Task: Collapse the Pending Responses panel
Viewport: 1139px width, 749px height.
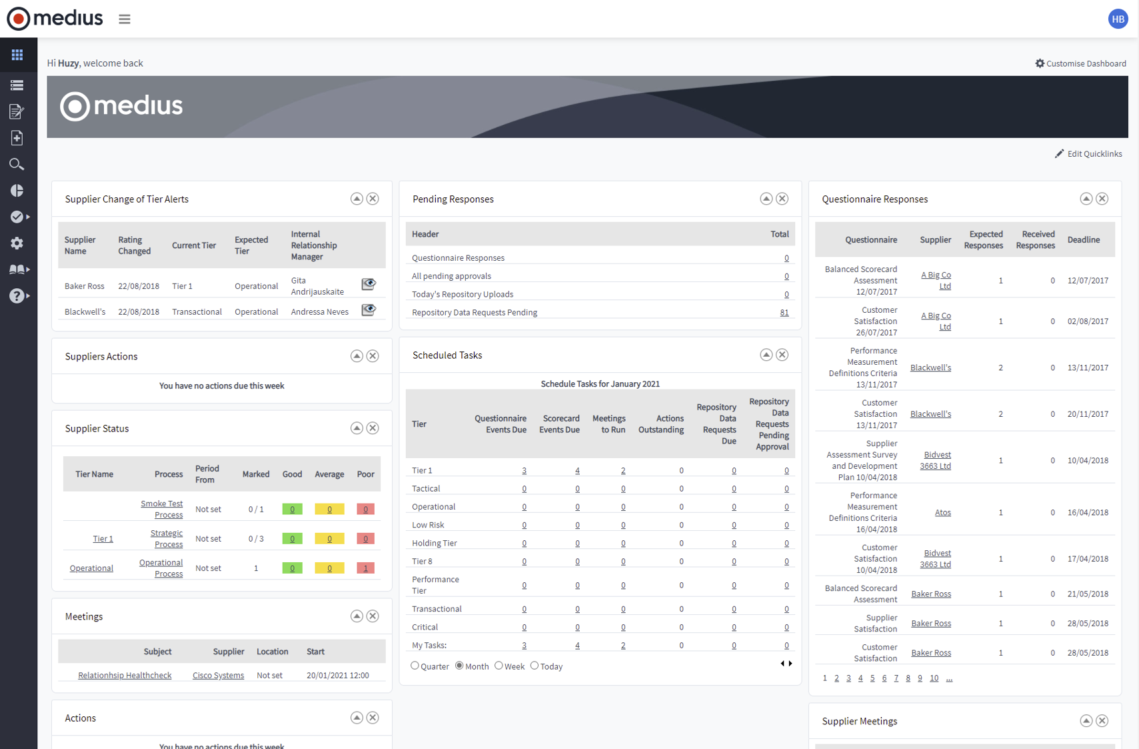Action: pyautogui.click(x=766, y=198)
